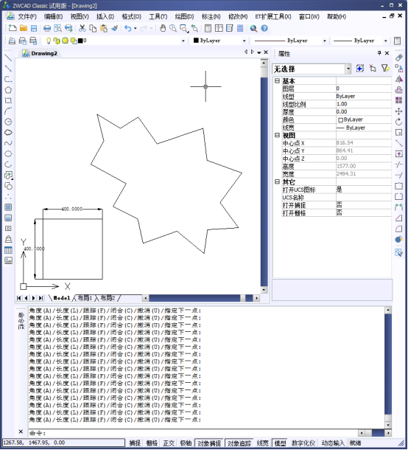
Task: Activate the Pan hand tool
Action: pyautogui.click(x=163, y=28)
